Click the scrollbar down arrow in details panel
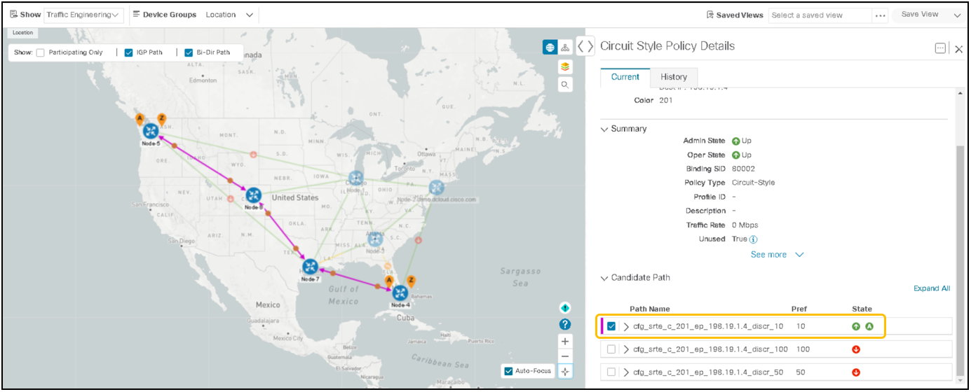 959,381
